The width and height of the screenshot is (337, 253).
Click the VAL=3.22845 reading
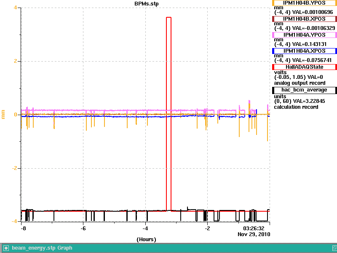(309, 101)
